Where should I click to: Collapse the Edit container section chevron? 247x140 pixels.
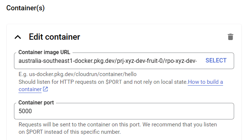point(18,37)
